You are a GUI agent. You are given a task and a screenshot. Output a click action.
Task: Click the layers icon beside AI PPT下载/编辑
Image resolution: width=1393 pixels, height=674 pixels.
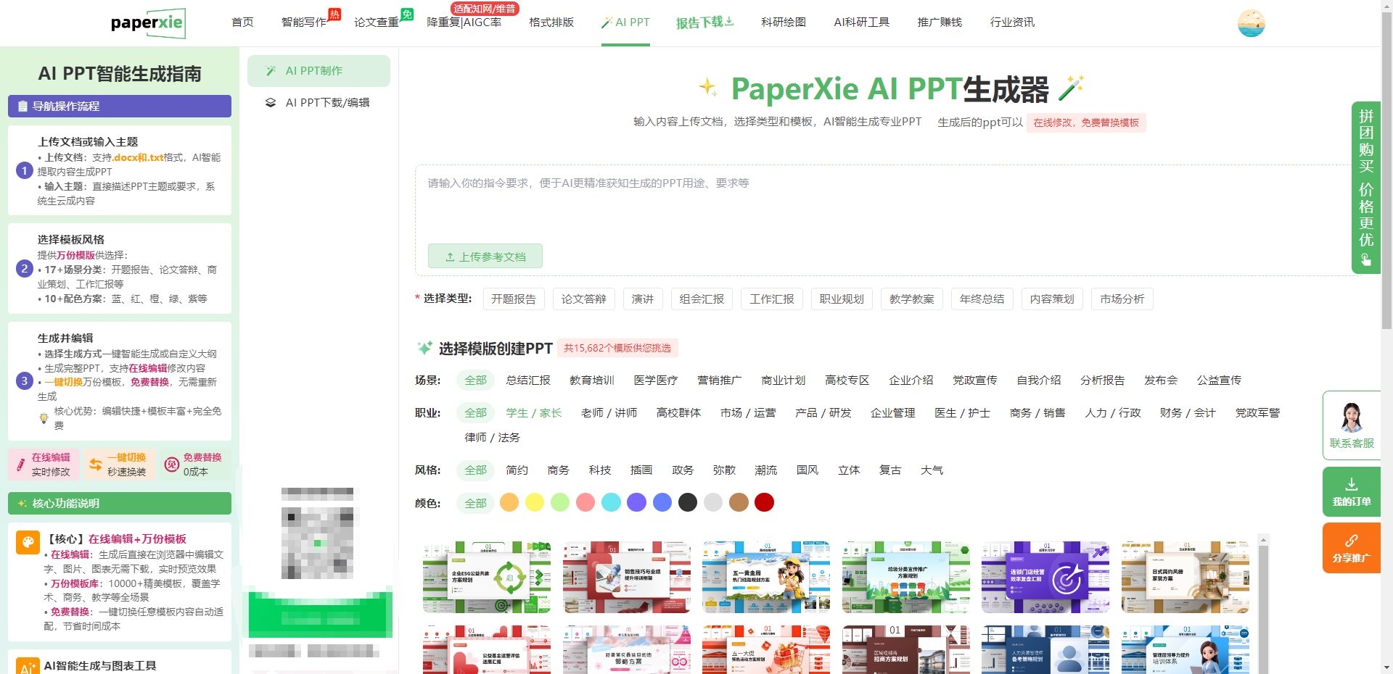[x=271, y=103]
